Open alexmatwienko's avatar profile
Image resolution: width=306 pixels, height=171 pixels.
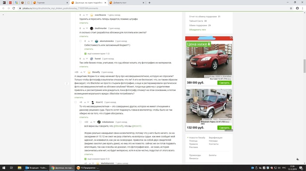click(97, 41)
